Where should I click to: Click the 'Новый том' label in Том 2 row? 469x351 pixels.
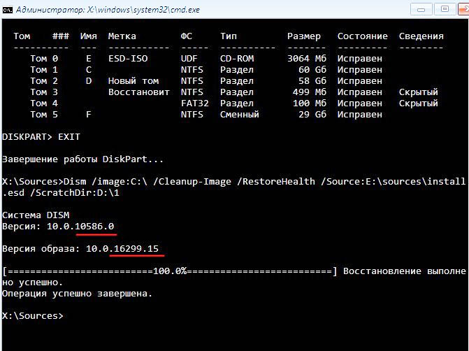coord(133,81)
